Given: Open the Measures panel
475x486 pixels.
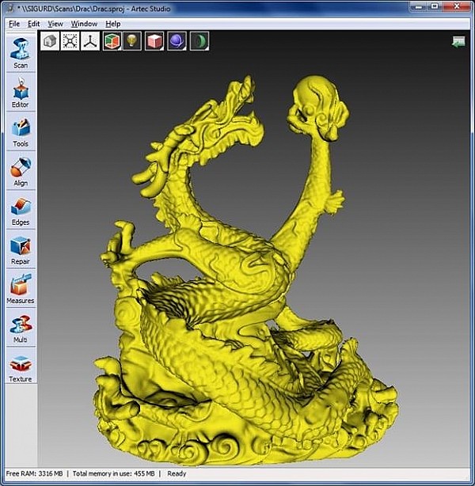Looking at the screenshot, I should pos(21,289).
